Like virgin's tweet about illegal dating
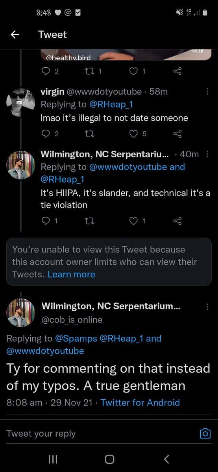This screenshot has height=472, width=218. [x=134, y=134]
